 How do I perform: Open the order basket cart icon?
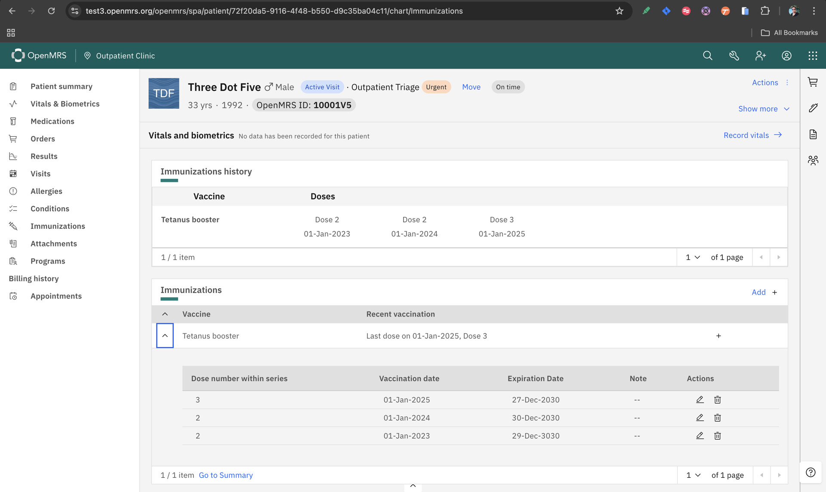[812, 82]
